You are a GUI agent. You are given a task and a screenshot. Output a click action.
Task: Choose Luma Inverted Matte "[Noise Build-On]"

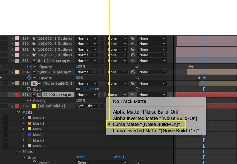pos(156,131)
